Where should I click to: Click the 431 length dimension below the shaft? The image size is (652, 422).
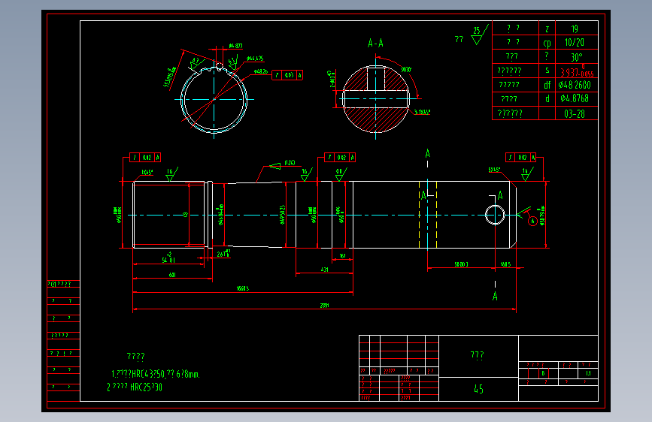(324, 270)
